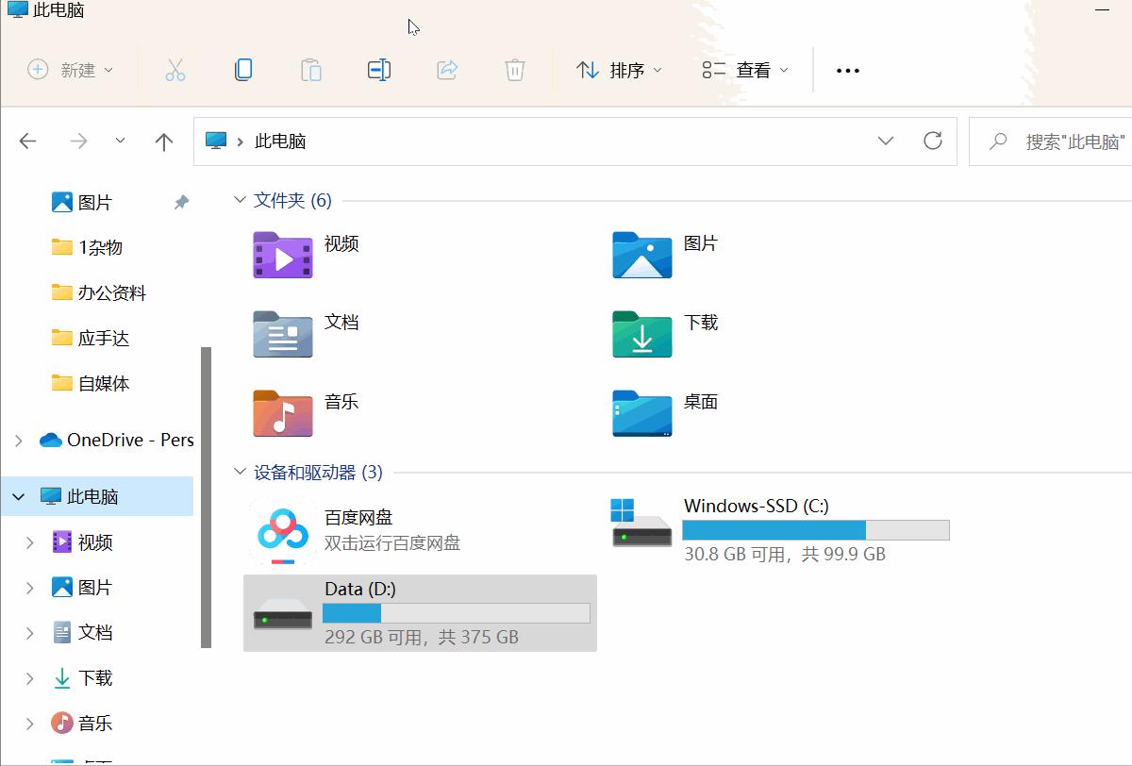1132x766 pixels.
Task: Click the Share icon in the toolbar
Action: (x=447, y=70)
